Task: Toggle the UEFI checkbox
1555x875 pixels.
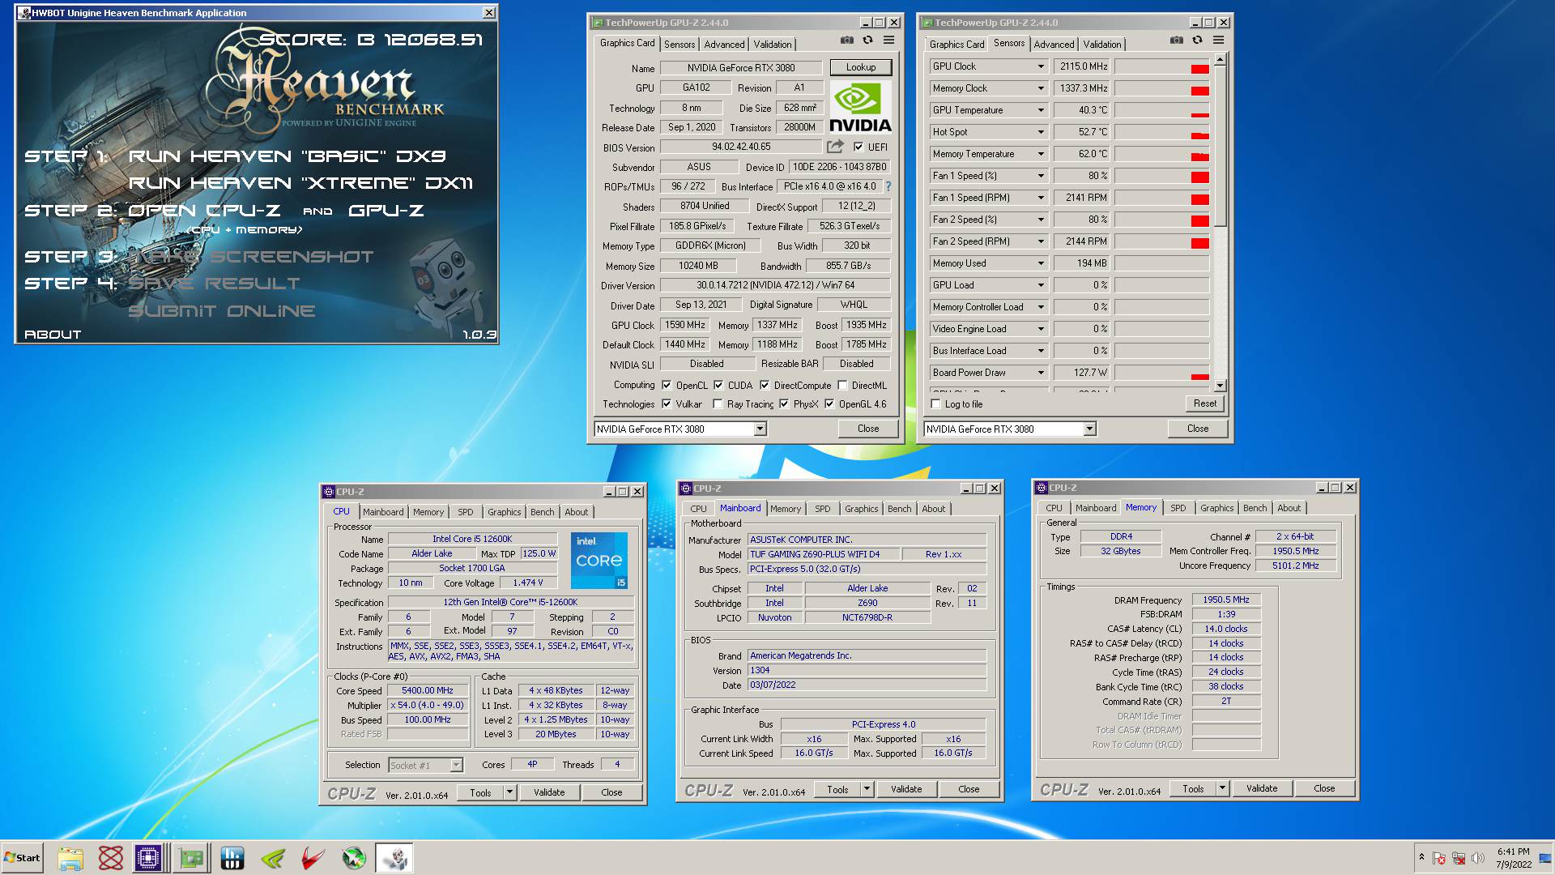Action: [858, 147]
